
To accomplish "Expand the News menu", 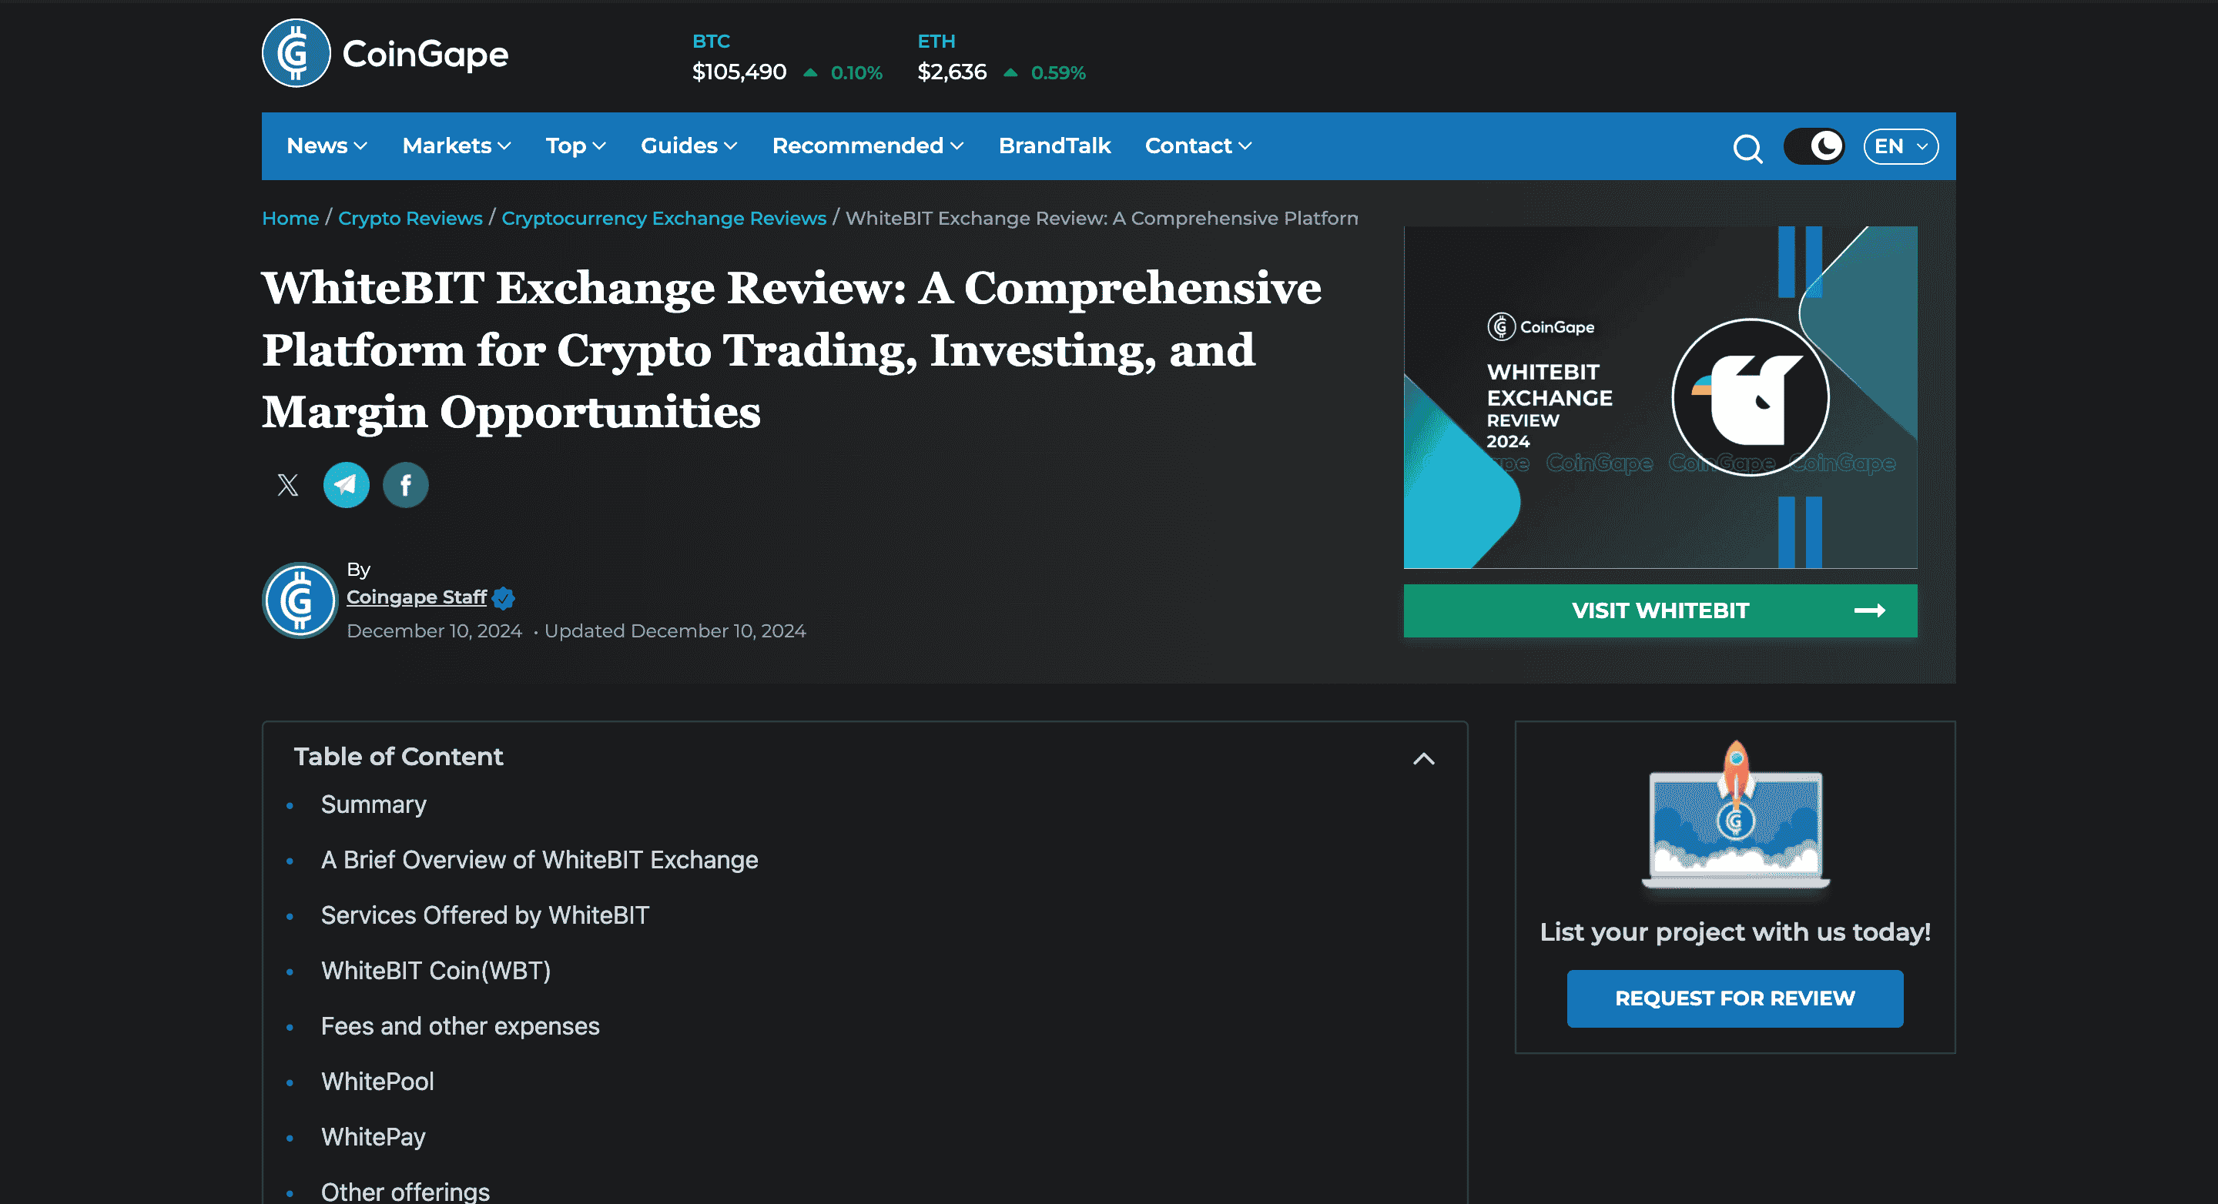I will point(327,145).
